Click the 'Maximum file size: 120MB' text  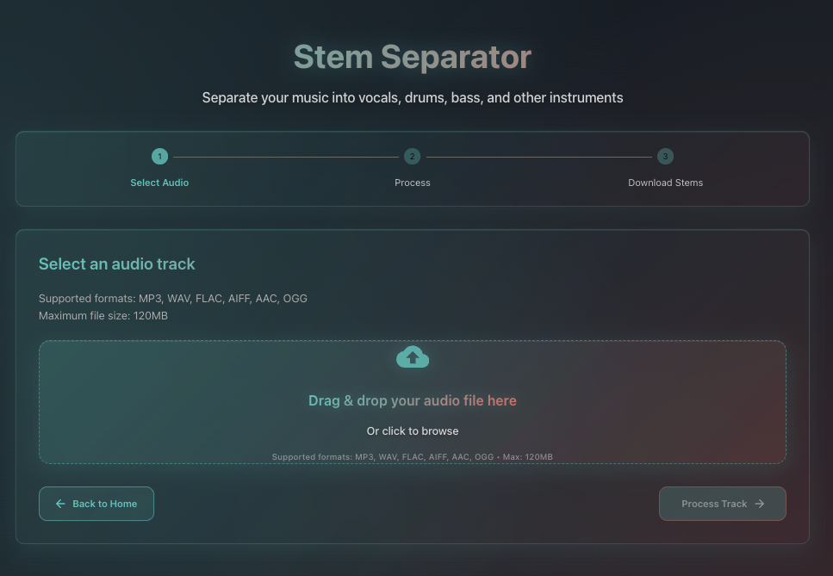pos(103,316)
